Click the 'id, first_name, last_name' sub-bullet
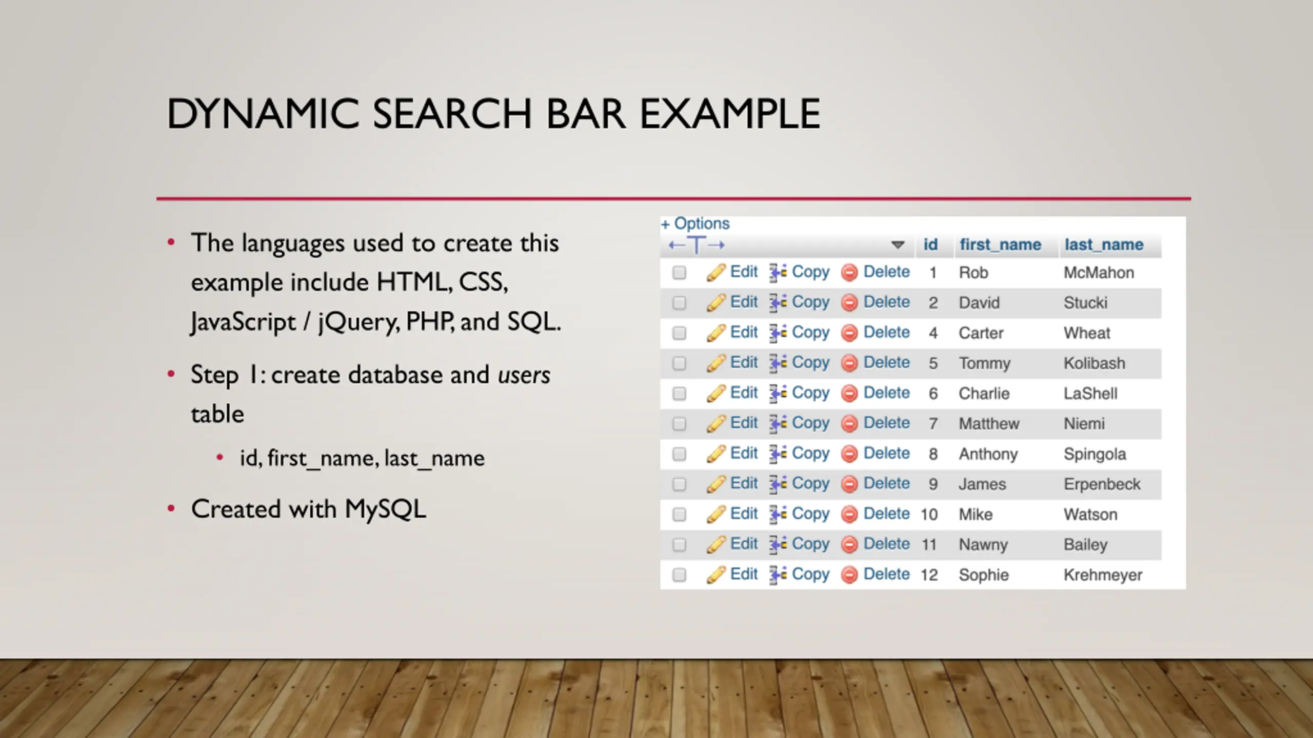The image size is (1313, 738). point(362,458)
